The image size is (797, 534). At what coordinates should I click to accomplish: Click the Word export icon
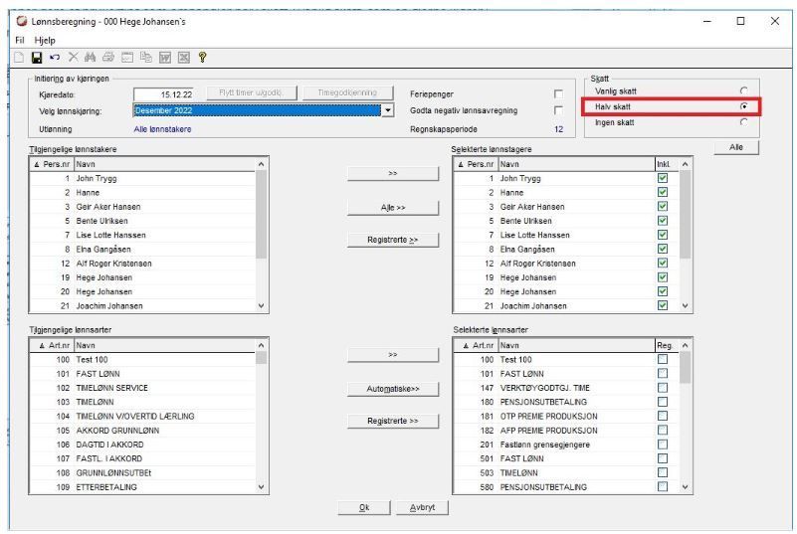(x=165, y=58)
